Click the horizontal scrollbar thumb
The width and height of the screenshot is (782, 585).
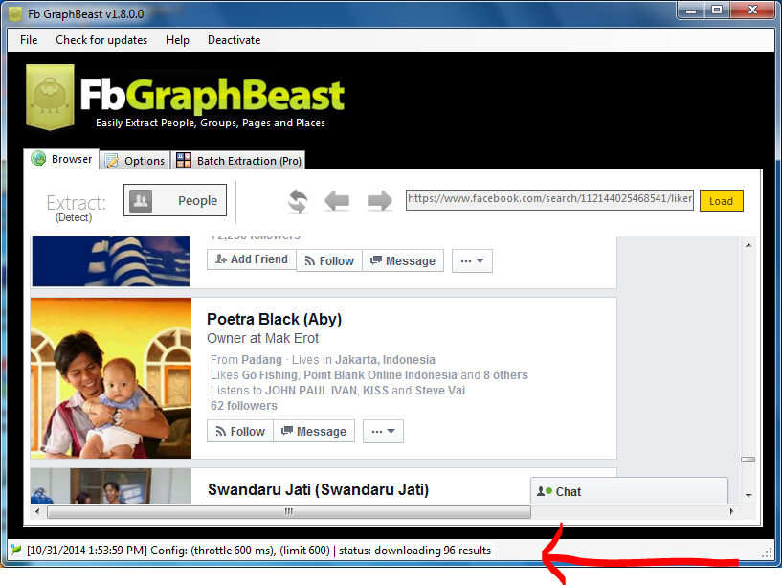[289, 511]
